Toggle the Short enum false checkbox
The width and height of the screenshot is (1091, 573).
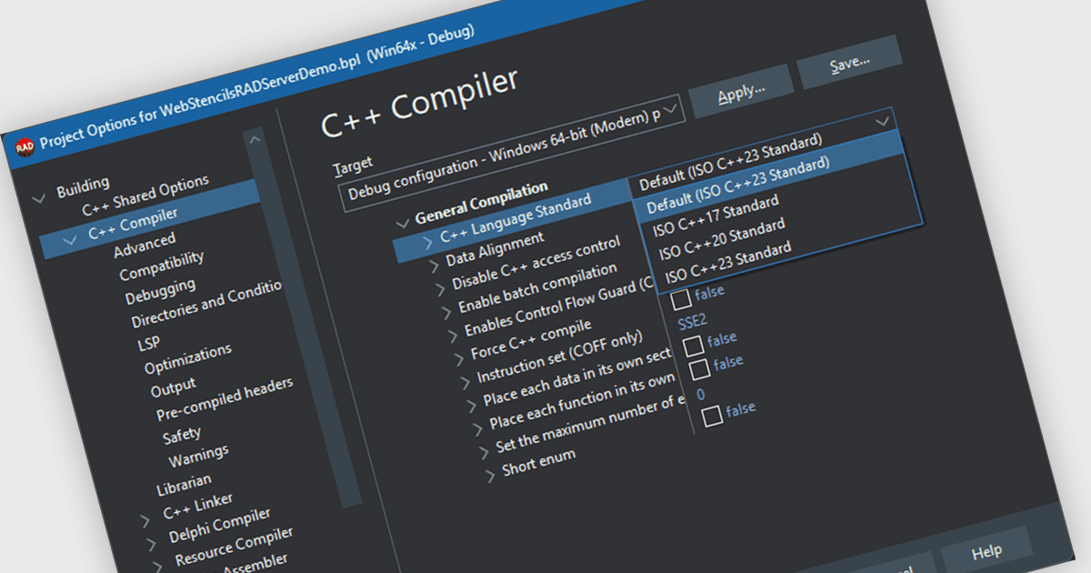(712, 415)
